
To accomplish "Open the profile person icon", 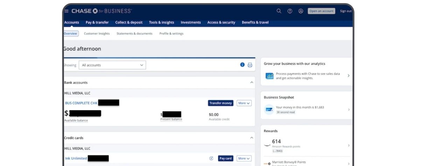I will coord(301,11).
